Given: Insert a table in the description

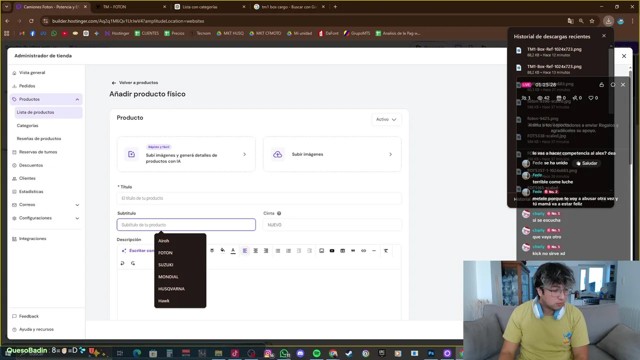Looking at the screenshot, I should [x=342, y=250].
